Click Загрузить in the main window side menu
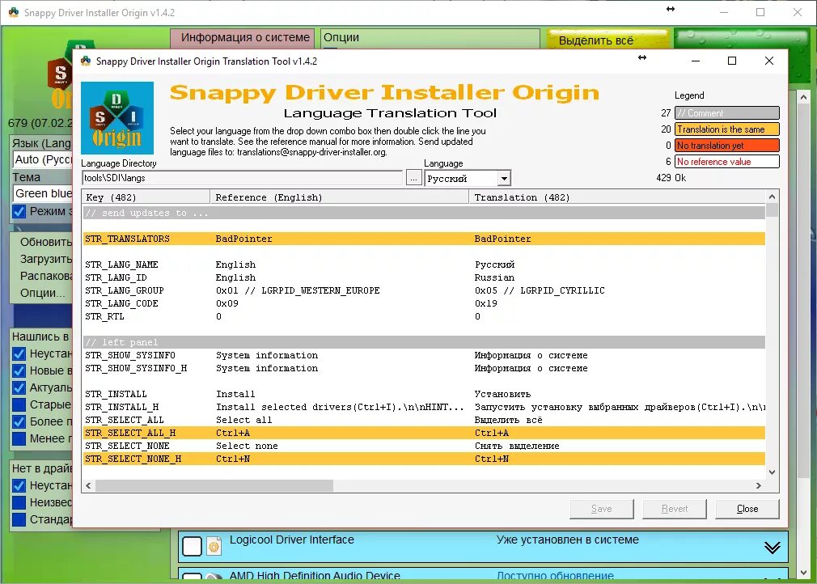The image size is (817, 584). pyautogui.click(x=46, y=259)
